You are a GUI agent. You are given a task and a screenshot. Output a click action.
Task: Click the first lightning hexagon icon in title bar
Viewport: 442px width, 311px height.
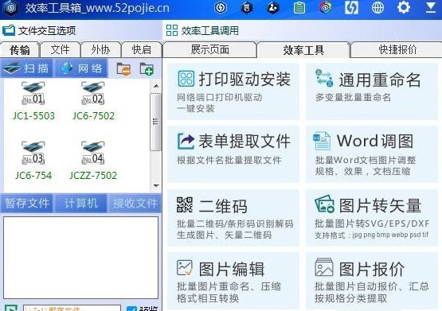[x=221, y=8]
